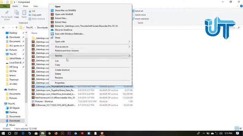
Task: Select the VideoHive_Animated zip file
Action: [x=82, y=94]
